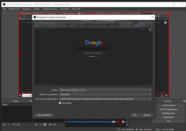Open the Collezione scene menu

[x=50, y=9]
